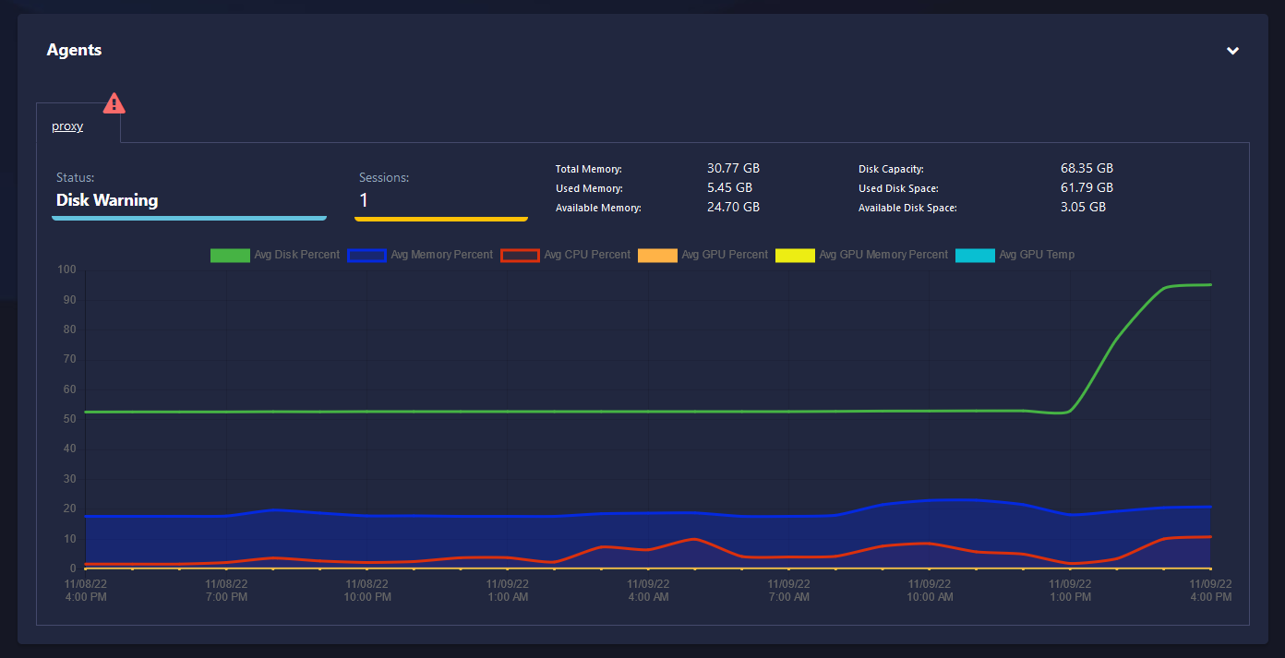
Task: Click the Total Memory value 30.77 GB
Action: [x=733, y=168]
